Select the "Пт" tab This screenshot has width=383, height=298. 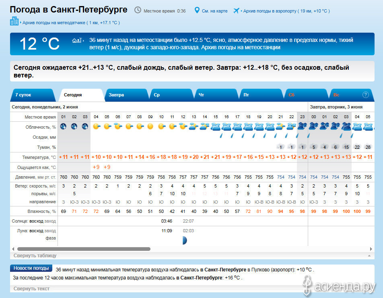[x=262, y=95]
